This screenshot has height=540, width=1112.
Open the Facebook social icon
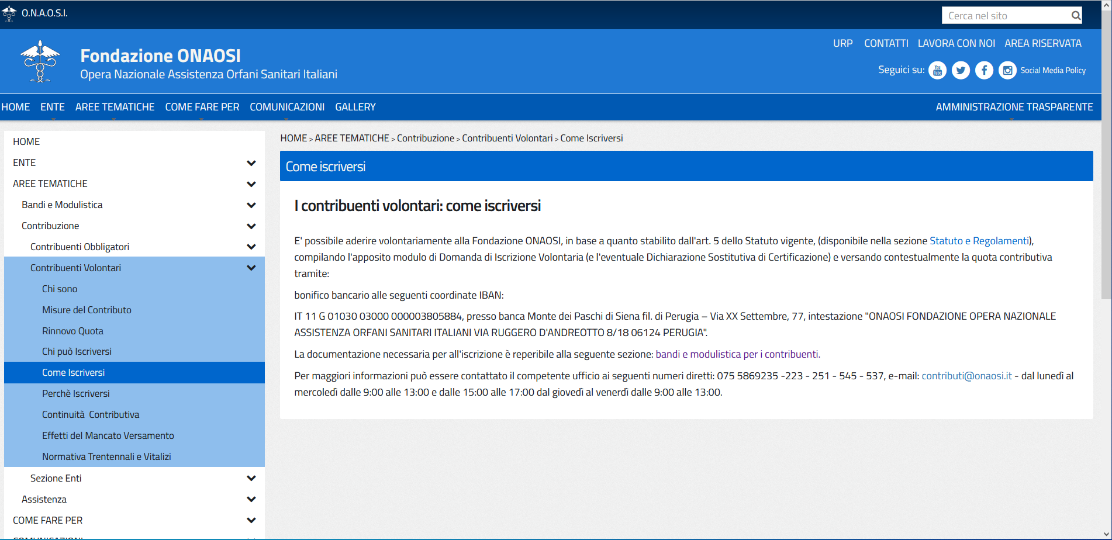point(984,71)
